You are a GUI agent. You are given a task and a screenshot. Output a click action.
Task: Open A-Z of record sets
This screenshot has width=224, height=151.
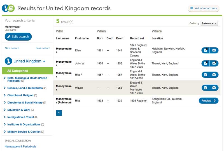tap(204, 8)
